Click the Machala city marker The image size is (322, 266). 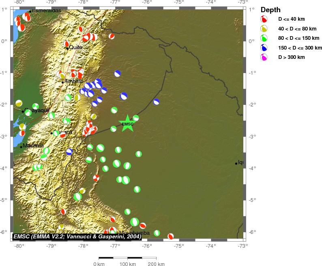(21, 147)
